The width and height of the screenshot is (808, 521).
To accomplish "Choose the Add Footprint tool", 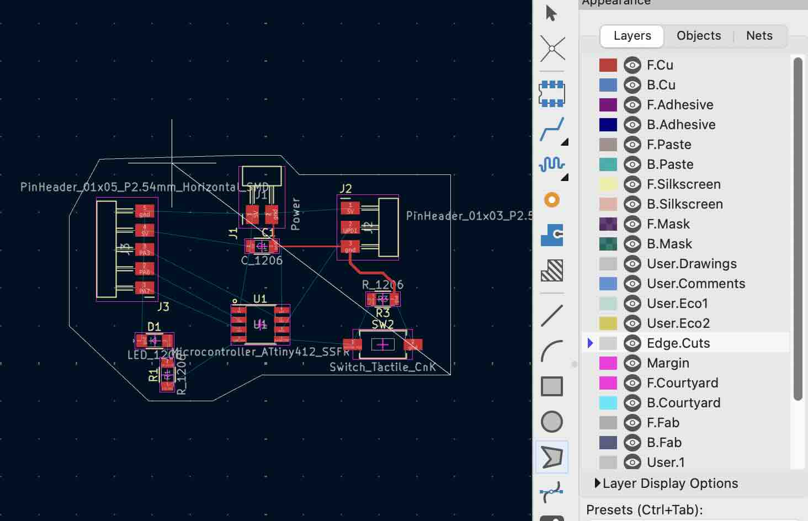I will coord(551,93).
